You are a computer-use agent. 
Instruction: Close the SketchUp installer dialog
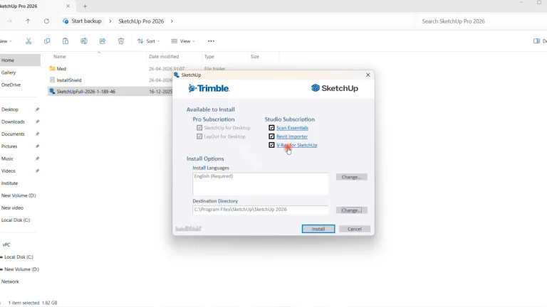pyautogui.click(x=368, y=75)
